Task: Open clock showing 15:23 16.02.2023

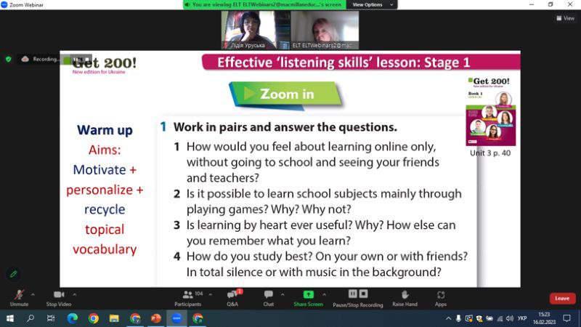Action: point(544,318)
